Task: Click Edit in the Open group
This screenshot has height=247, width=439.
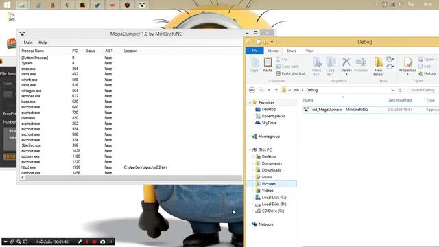Action: pyautogui.click(x=425, y=67)
